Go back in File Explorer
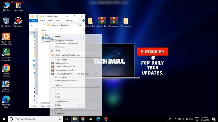 coord(32,25)
